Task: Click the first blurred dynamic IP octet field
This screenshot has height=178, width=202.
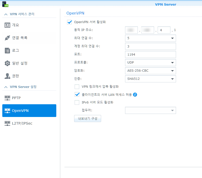Action: 131,30
